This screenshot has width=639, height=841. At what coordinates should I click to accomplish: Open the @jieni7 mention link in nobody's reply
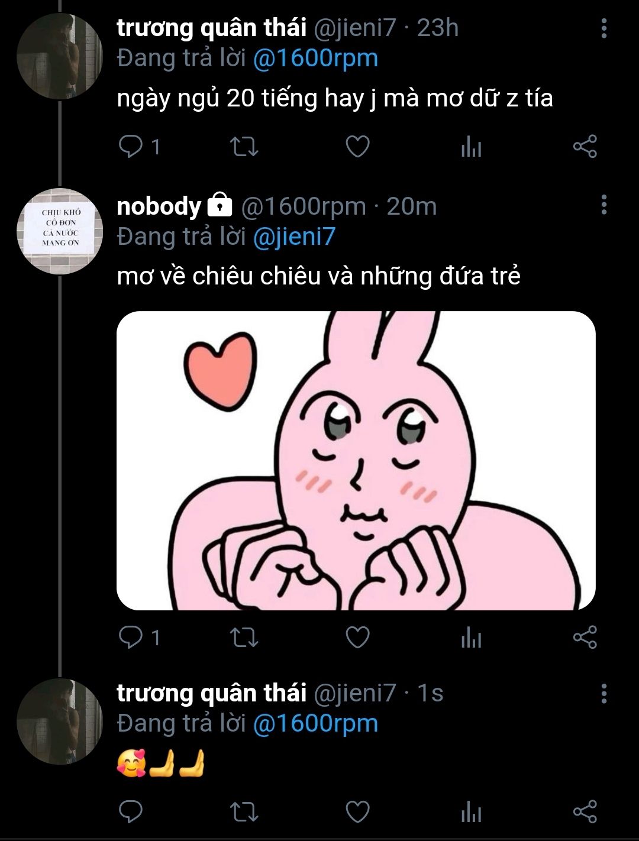tap(294, 237)
